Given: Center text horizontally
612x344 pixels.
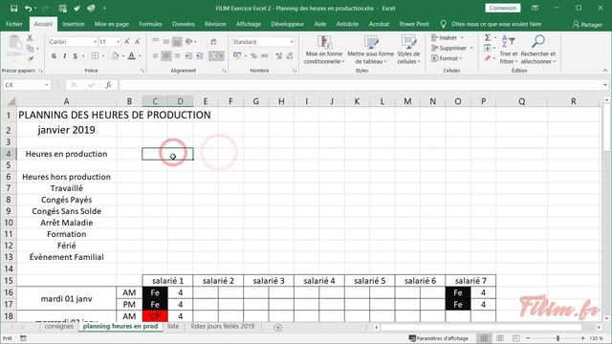Looking at the screenshot, I should pos(166,56).
